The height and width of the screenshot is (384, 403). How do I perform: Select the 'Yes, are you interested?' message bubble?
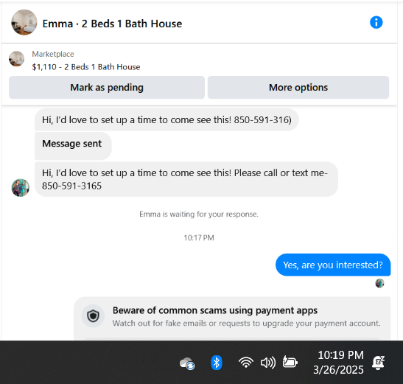point(333,265)
